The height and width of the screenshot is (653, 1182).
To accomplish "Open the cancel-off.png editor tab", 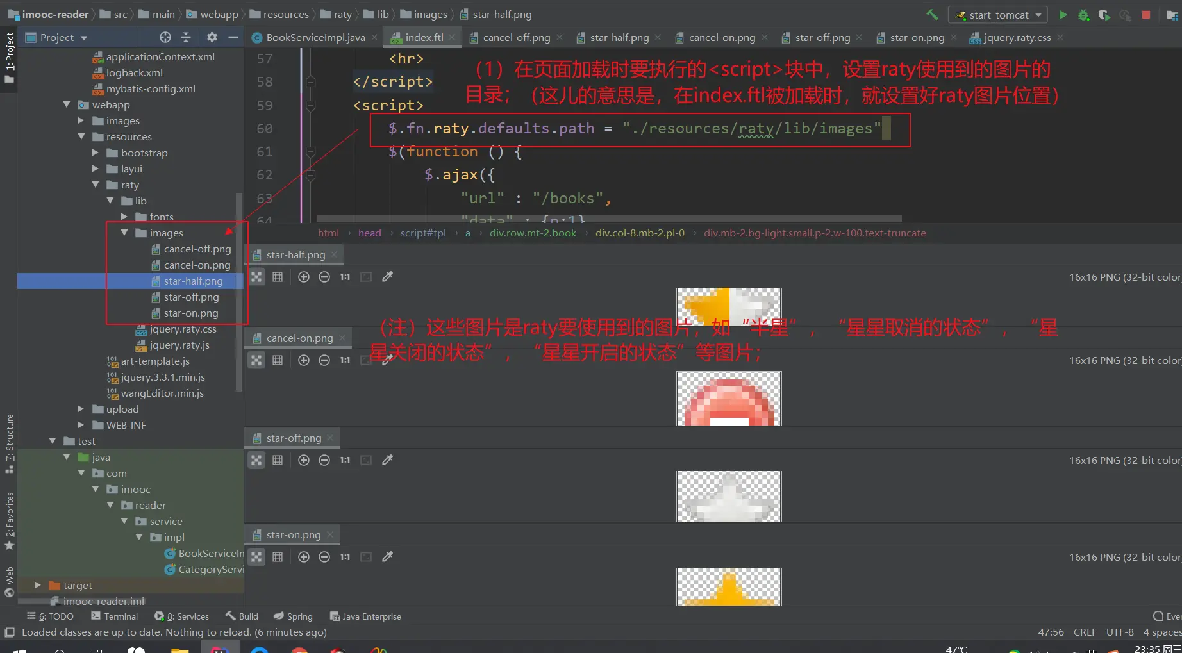I will click(516, 37).
